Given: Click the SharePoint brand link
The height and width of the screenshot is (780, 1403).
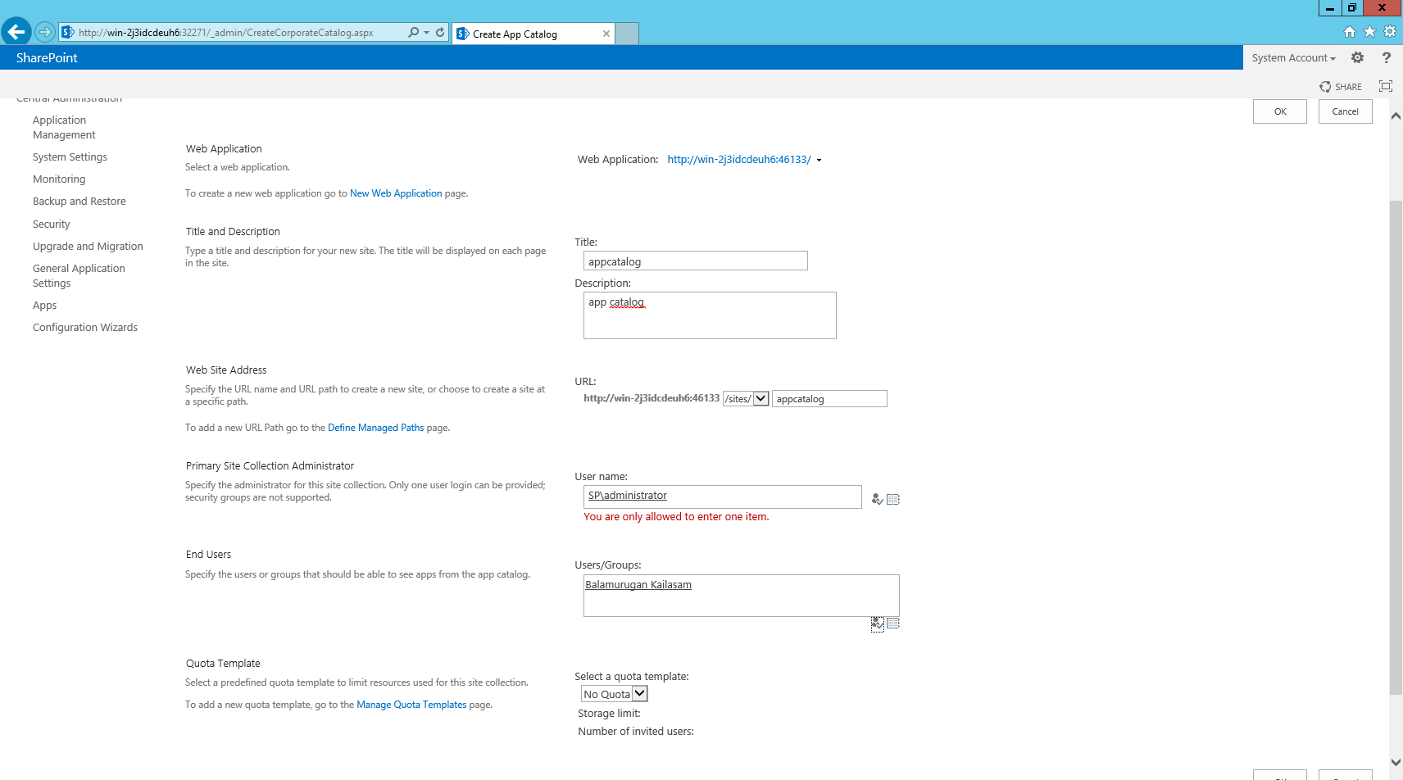Looking at the screenshot, I should click(47, 58).
